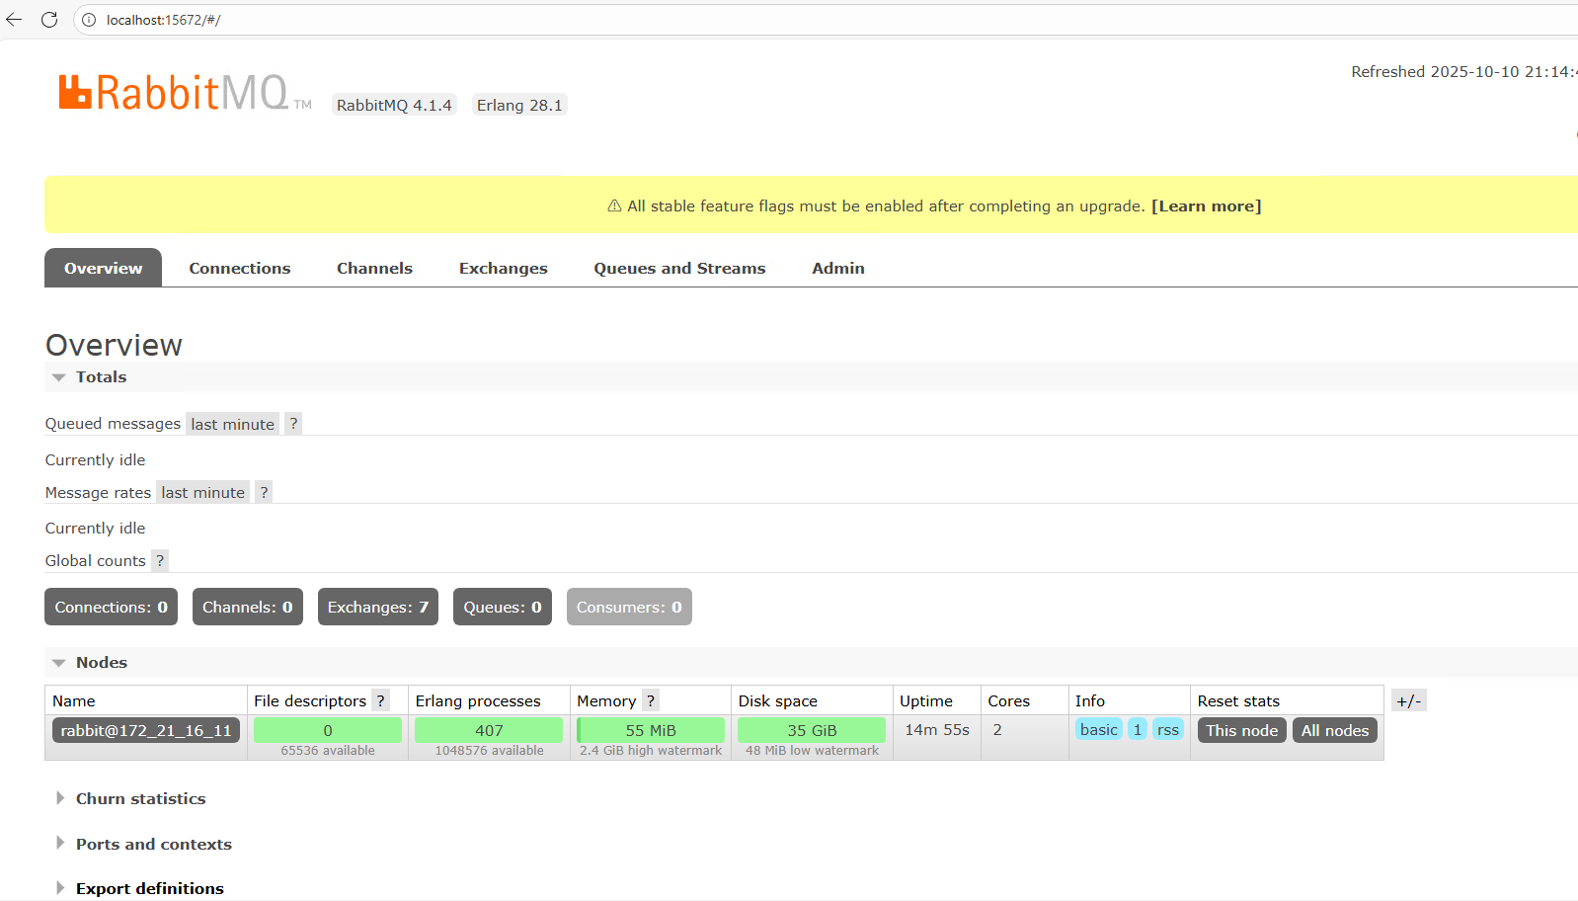Expand the Churn statistics section
The image size is (1578, 901).
[x=140, y=798]
